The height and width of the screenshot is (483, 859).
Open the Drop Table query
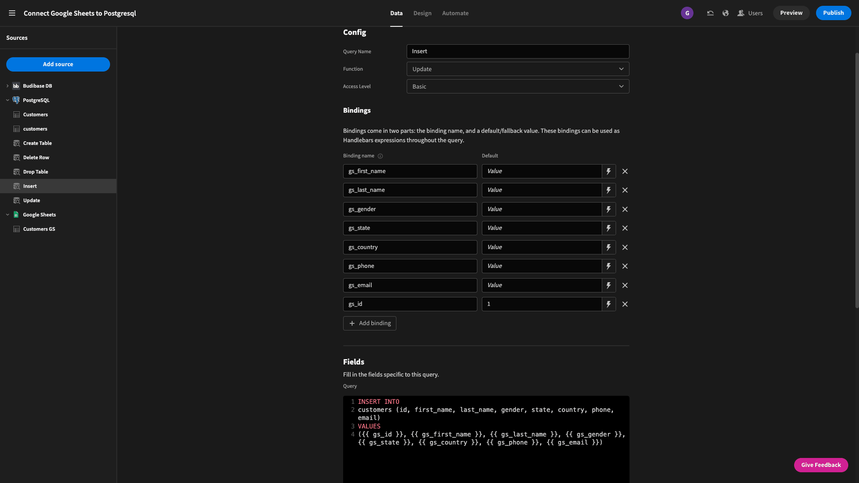(58, 172)
